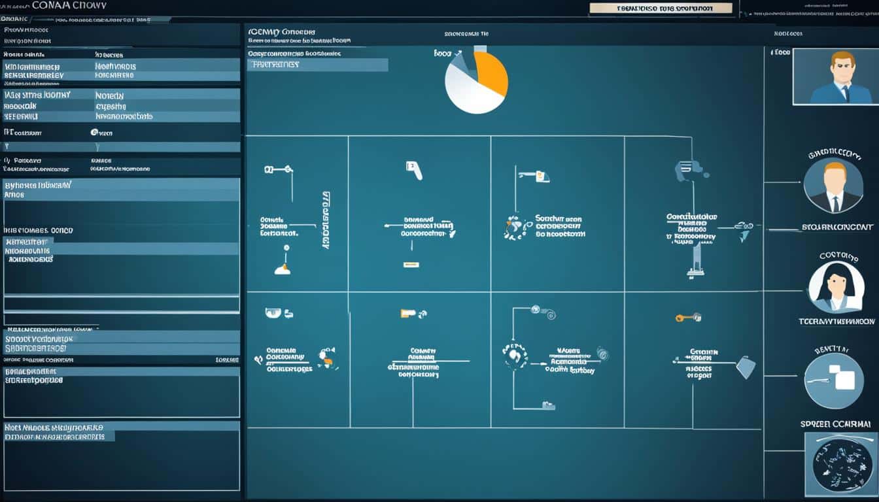The width and height of the screenshot is (879, 502).
Task: Select the tag-shaped icon in the bottom-right grid cell
Action: pyautogui.click(x=746, y=367)
